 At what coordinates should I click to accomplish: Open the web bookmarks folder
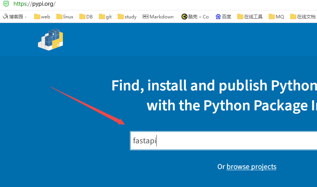42,17
